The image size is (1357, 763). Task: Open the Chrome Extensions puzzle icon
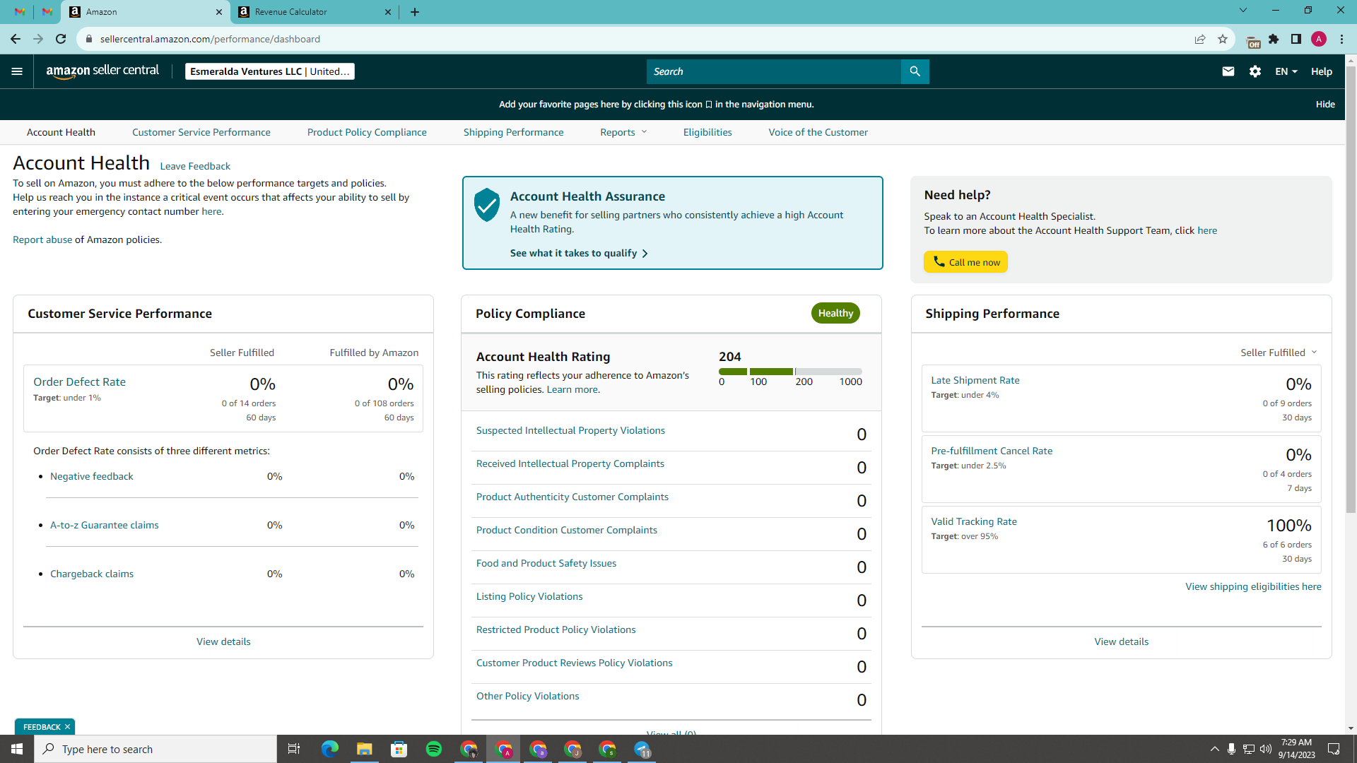tap(1274, 40)
